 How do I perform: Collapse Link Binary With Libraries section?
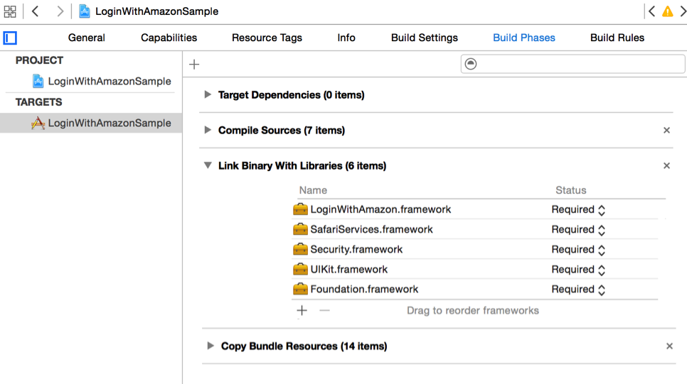[x=208, y=165]
